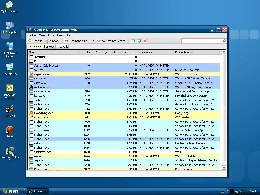Click the Refresh toolbar button
260x195 pixels.
(x=35, y=41)
